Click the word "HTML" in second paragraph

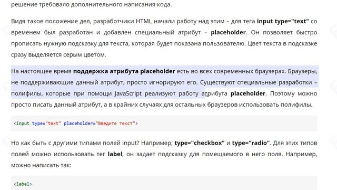point(144,21)
